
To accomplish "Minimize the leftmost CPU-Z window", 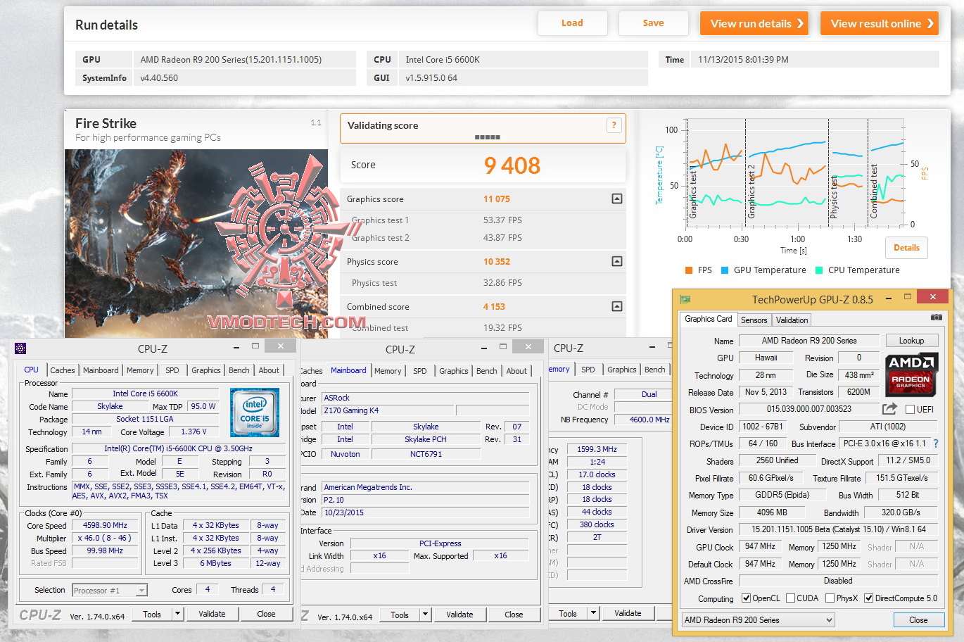I will pos(236,346).
